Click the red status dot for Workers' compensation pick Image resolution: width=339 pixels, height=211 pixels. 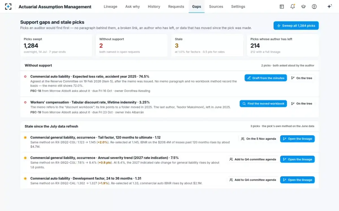tap(25, 102)
